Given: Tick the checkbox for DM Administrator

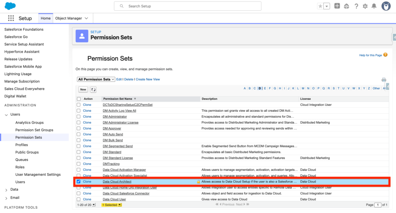Looking at the screenshot, I should coord(79,117).
